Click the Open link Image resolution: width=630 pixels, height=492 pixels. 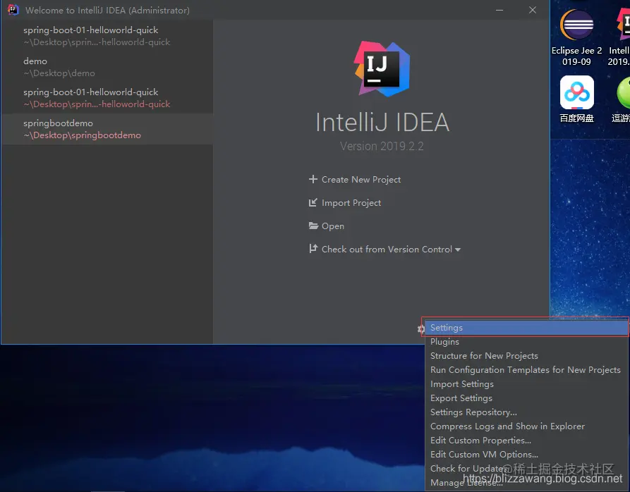coord(333,226)
